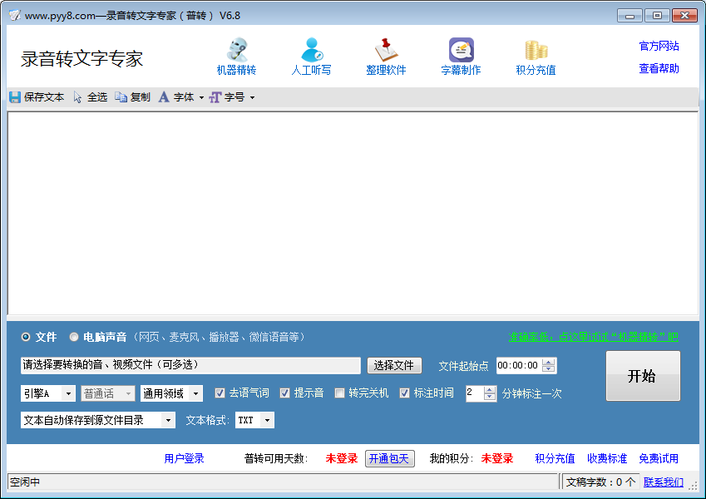This screenshot has width=706, height=499.
Task: Click the 选择文件 button
Action: (x=394, y=365)
